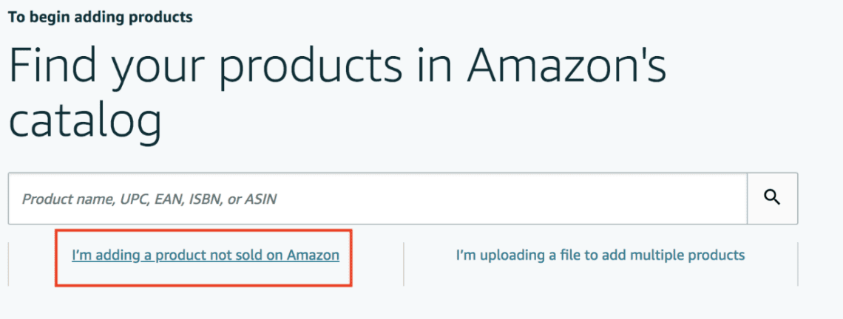Click "I'm uploading a file to add multiple products"

tap(600, 255)
